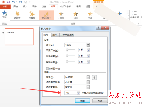Viewport: 142px width, 107px height.
Task: Toggle the 自动翻转 checkbox
Action: tap(47, 69)
